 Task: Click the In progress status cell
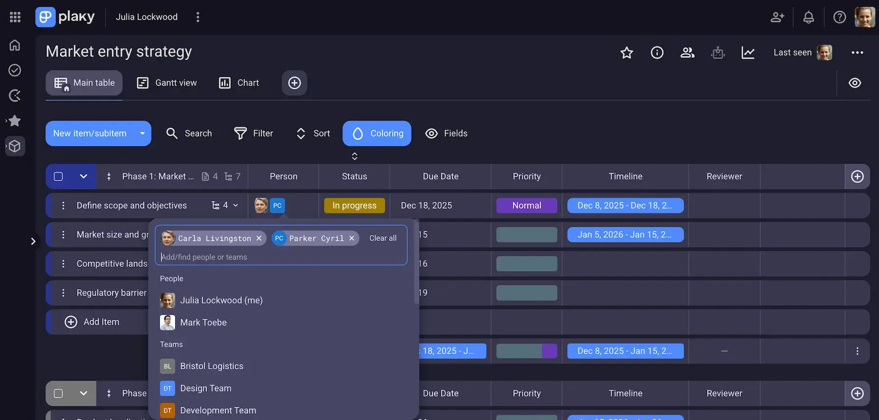click(355, 206)
